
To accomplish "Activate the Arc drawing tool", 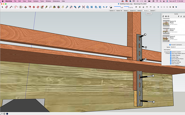I will pyautogui.click(x=16, y=7).
